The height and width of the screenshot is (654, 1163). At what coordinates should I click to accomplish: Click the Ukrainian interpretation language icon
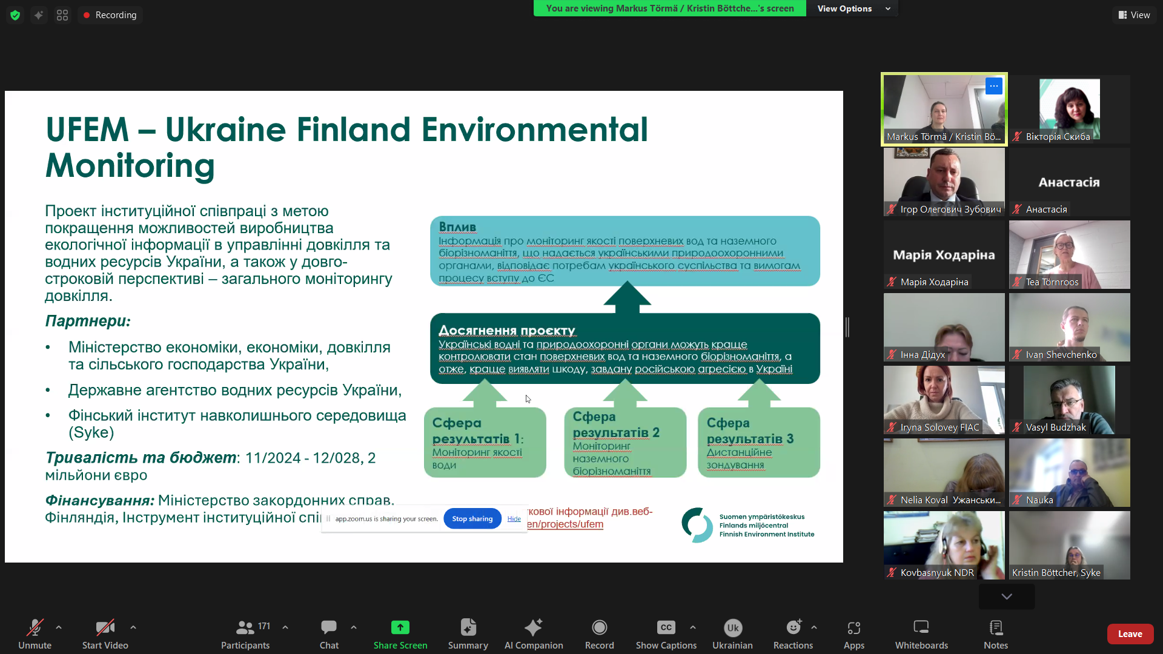[732, 628]
